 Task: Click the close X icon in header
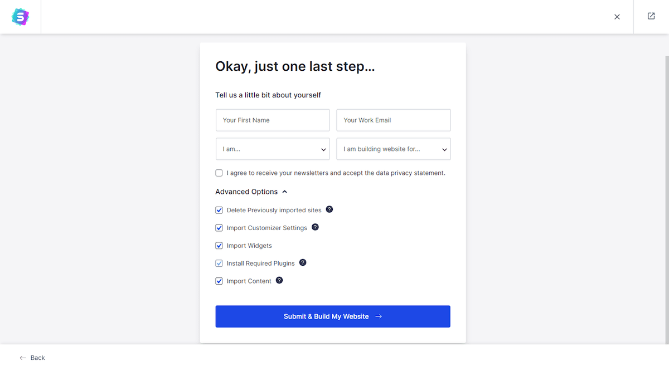[617, 17]
